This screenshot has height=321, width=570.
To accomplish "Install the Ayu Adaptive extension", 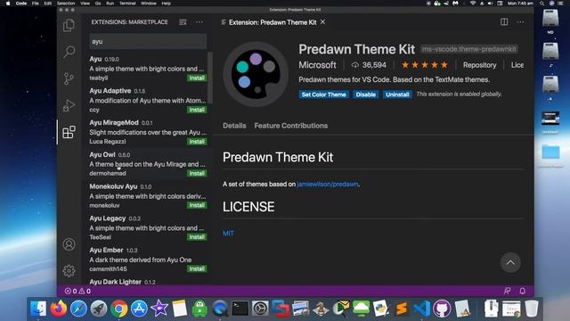I will (197, 110).
